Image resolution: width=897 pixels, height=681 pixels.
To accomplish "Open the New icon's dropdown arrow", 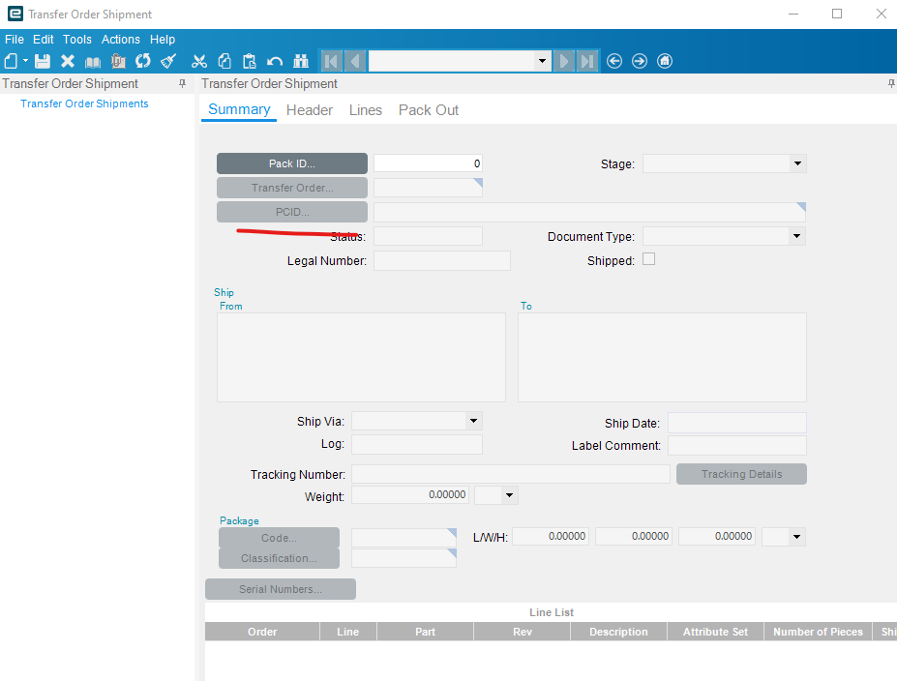I will pyautogui.click(x=26, y=61).
